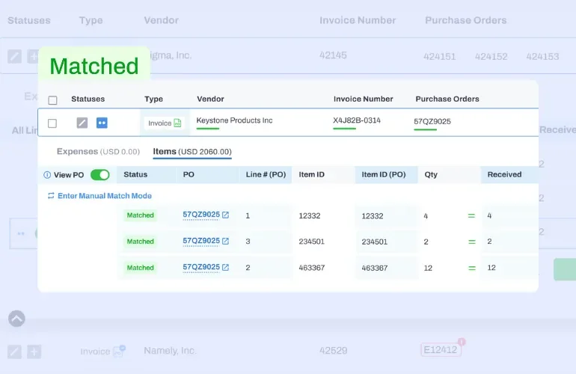576x374 pixels.
Task: Click the blue two-dot status icon
Action: click(102, 123)
